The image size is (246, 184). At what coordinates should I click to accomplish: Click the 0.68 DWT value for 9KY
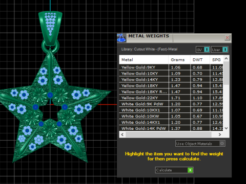(x=197, y=67)
